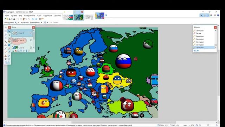This screenshot has width=225, height=127.
Task: Select the Ellipse Select tool
Action: (6, 38)
